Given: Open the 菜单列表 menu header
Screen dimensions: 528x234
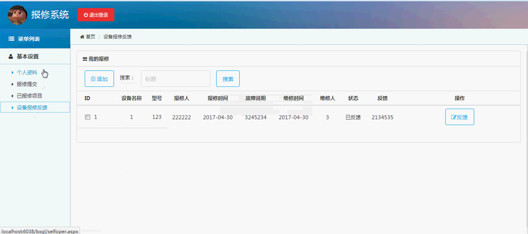Looking at the screenshot, I should click(35, 39).
